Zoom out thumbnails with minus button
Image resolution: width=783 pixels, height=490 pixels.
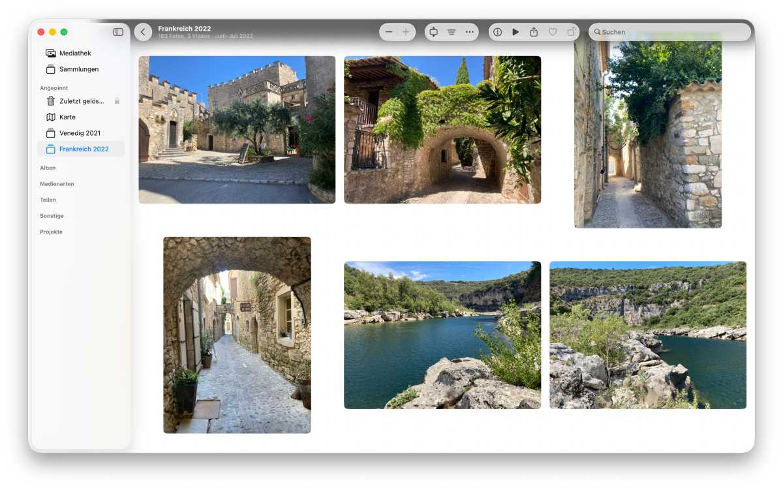389,32
